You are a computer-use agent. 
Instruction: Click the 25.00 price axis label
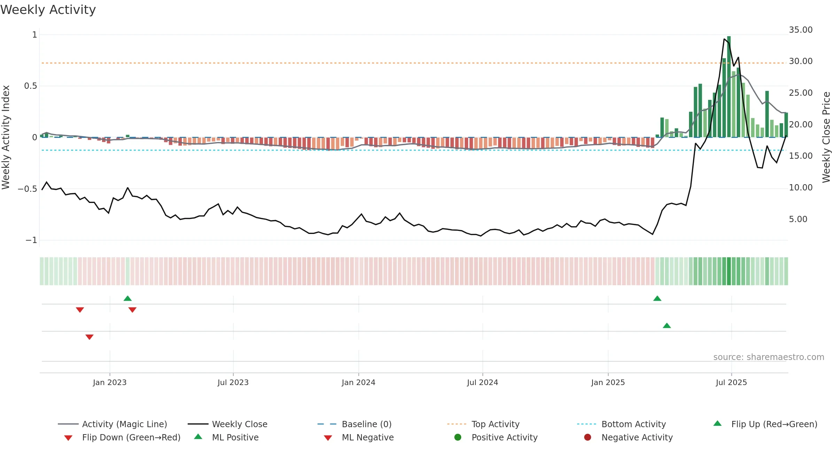tap(801, 93)
